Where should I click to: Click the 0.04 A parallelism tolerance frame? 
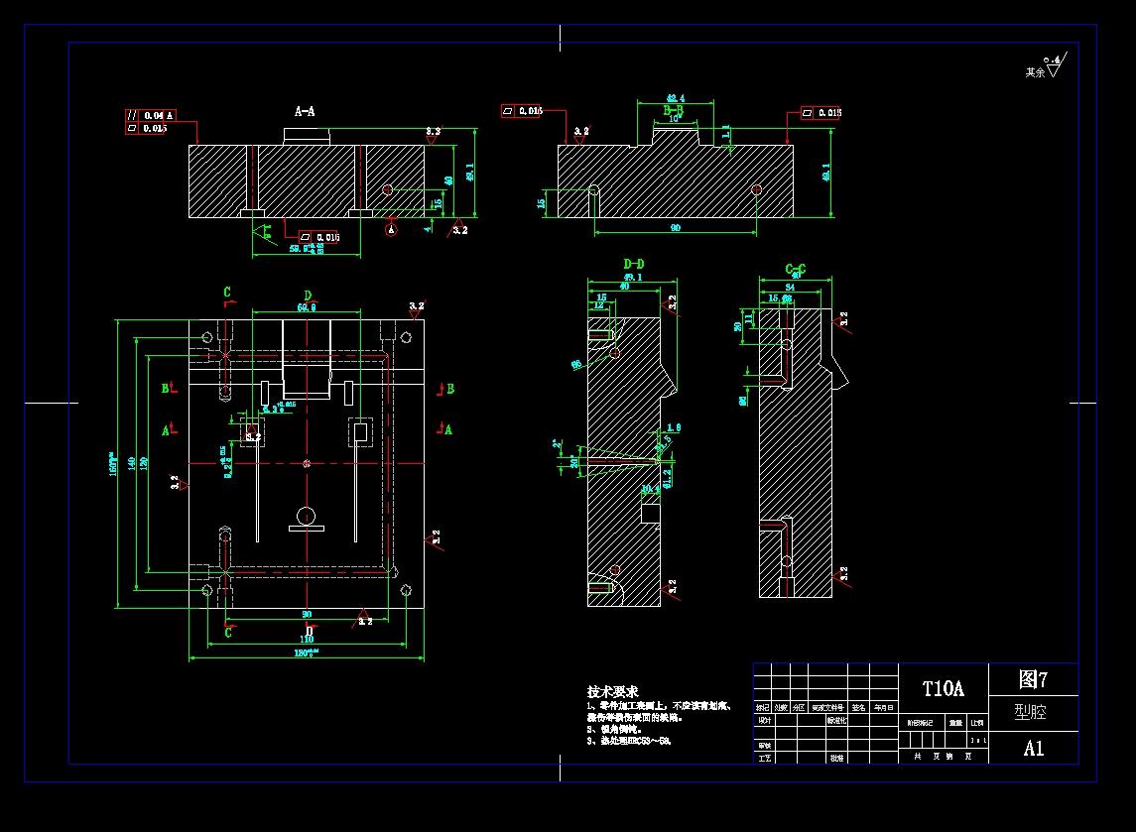click(x=151, y=115)
